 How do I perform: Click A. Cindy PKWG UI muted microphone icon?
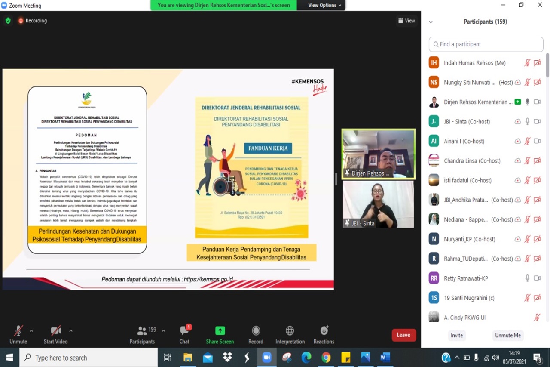pos(537,318)
